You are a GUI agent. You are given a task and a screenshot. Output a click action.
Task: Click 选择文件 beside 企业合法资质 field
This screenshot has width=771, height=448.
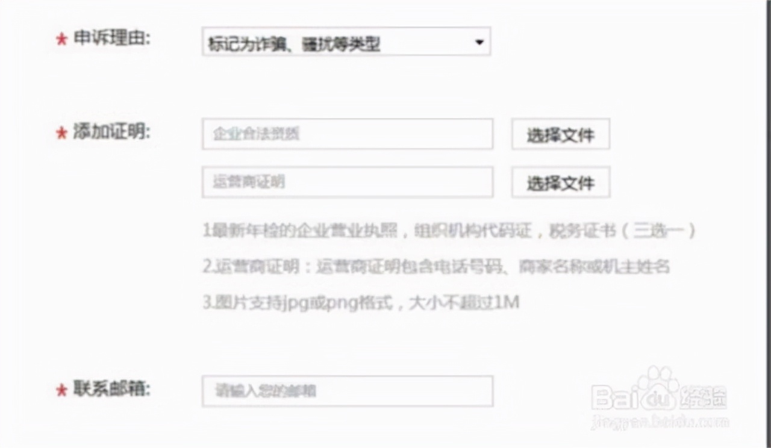point(561,134)
